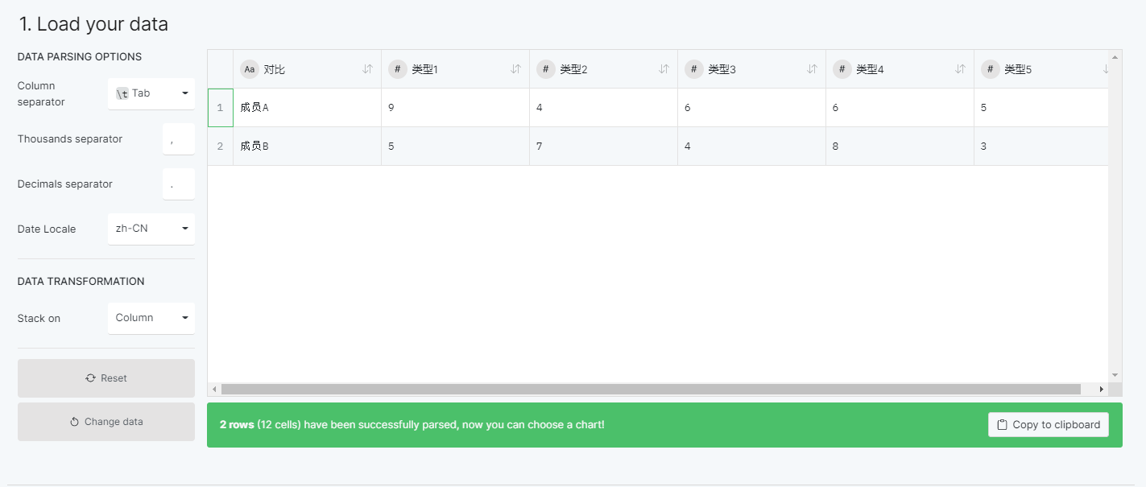Click Copy to clipboard

(x=1048, y=424)
